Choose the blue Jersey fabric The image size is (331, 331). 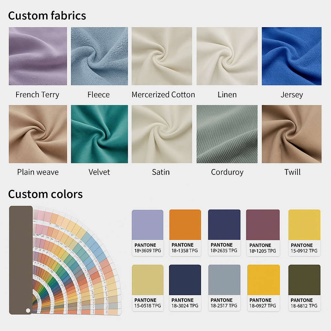(x=292, y=56)
